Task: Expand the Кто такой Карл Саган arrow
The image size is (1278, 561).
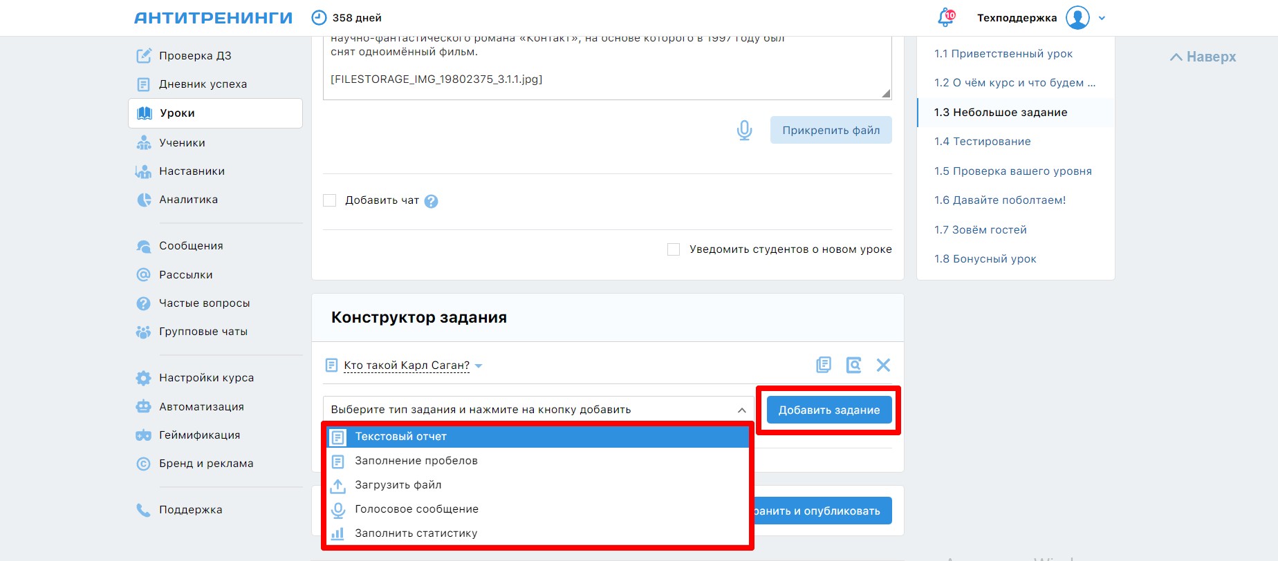Action: click(x=479, y=366)
